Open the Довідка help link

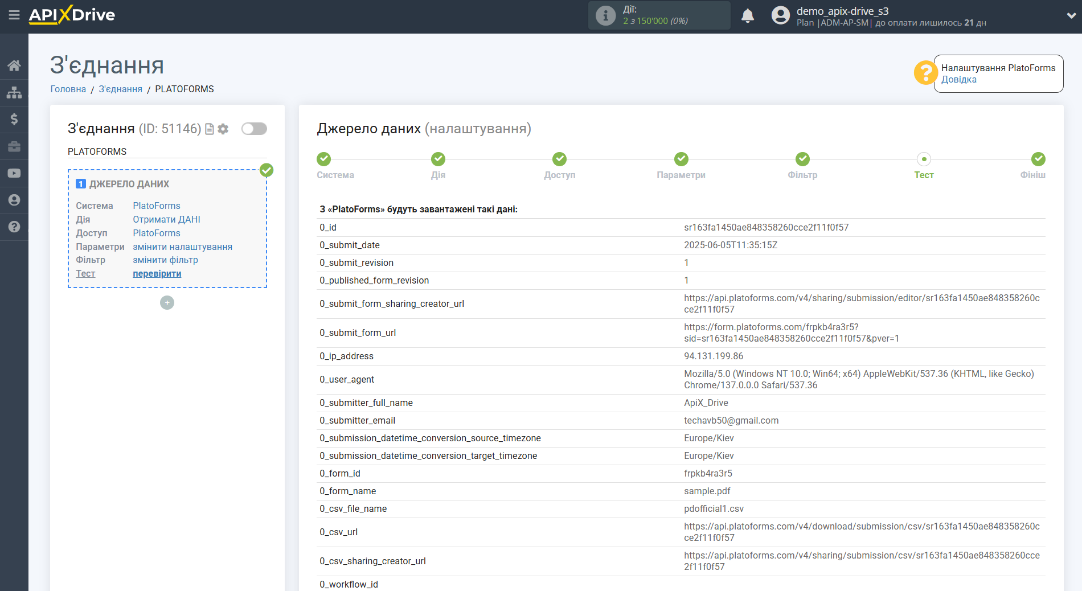958,80
